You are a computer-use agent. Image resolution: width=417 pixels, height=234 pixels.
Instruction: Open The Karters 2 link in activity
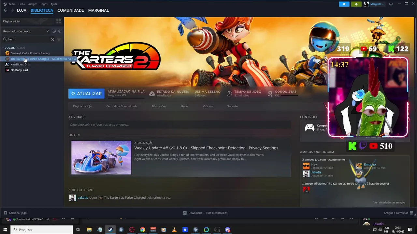pos(125,198)
